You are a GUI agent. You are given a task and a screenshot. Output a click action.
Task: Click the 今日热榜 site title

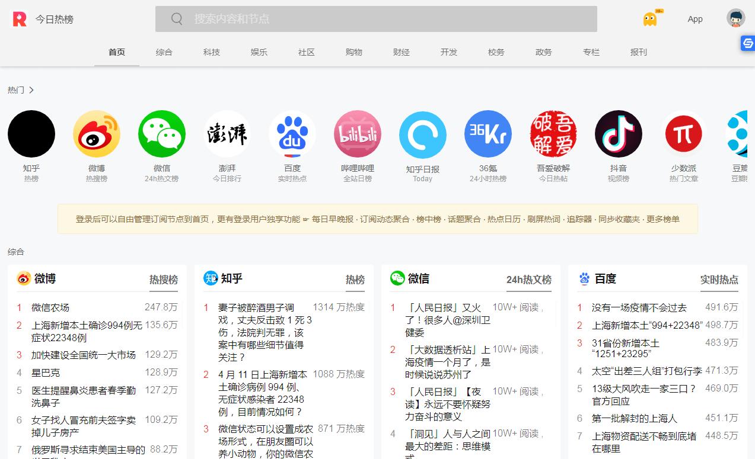pos(55,19)
